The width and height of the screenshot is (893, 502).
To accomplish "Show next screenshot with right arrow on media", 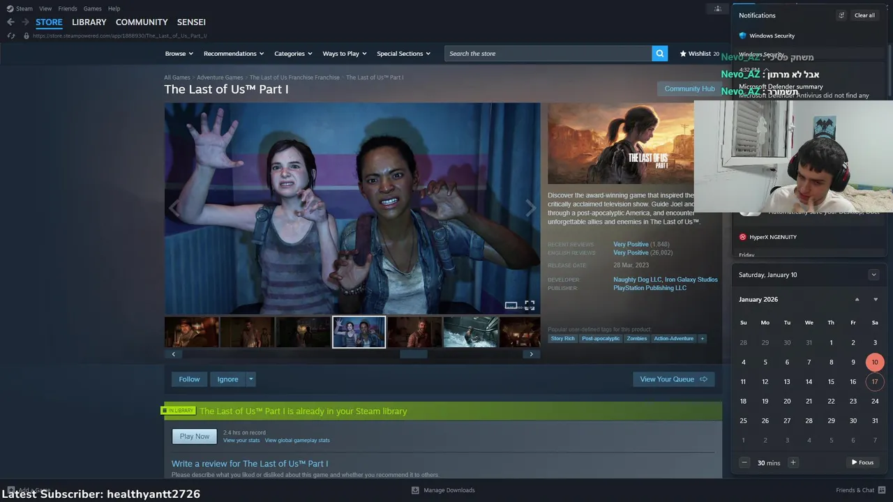I will 531,208.
